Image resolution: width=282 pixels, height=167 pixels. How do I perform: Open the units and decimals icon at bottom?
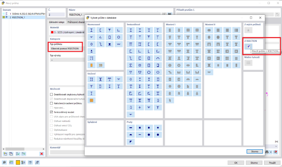11,163
